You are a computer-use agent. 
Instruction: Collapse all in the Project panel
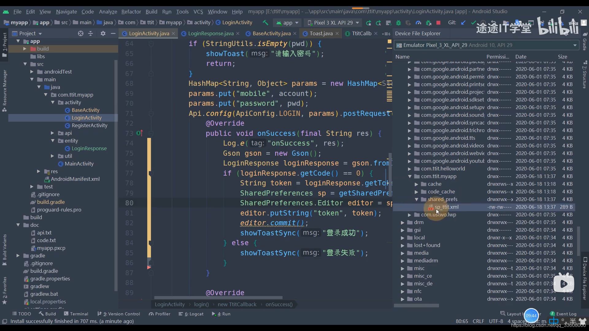tap(90, 33)
